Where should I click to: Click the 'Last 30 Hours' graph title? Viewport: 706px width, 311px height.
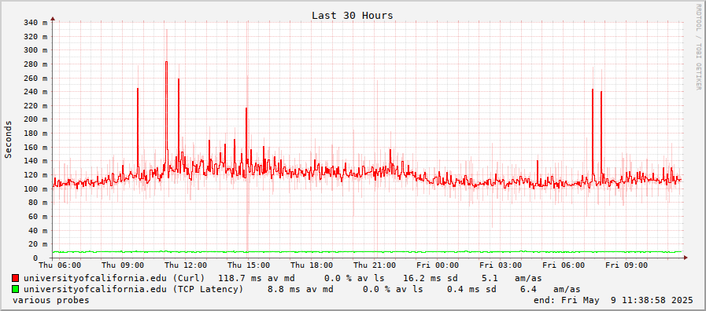(353, 15)
